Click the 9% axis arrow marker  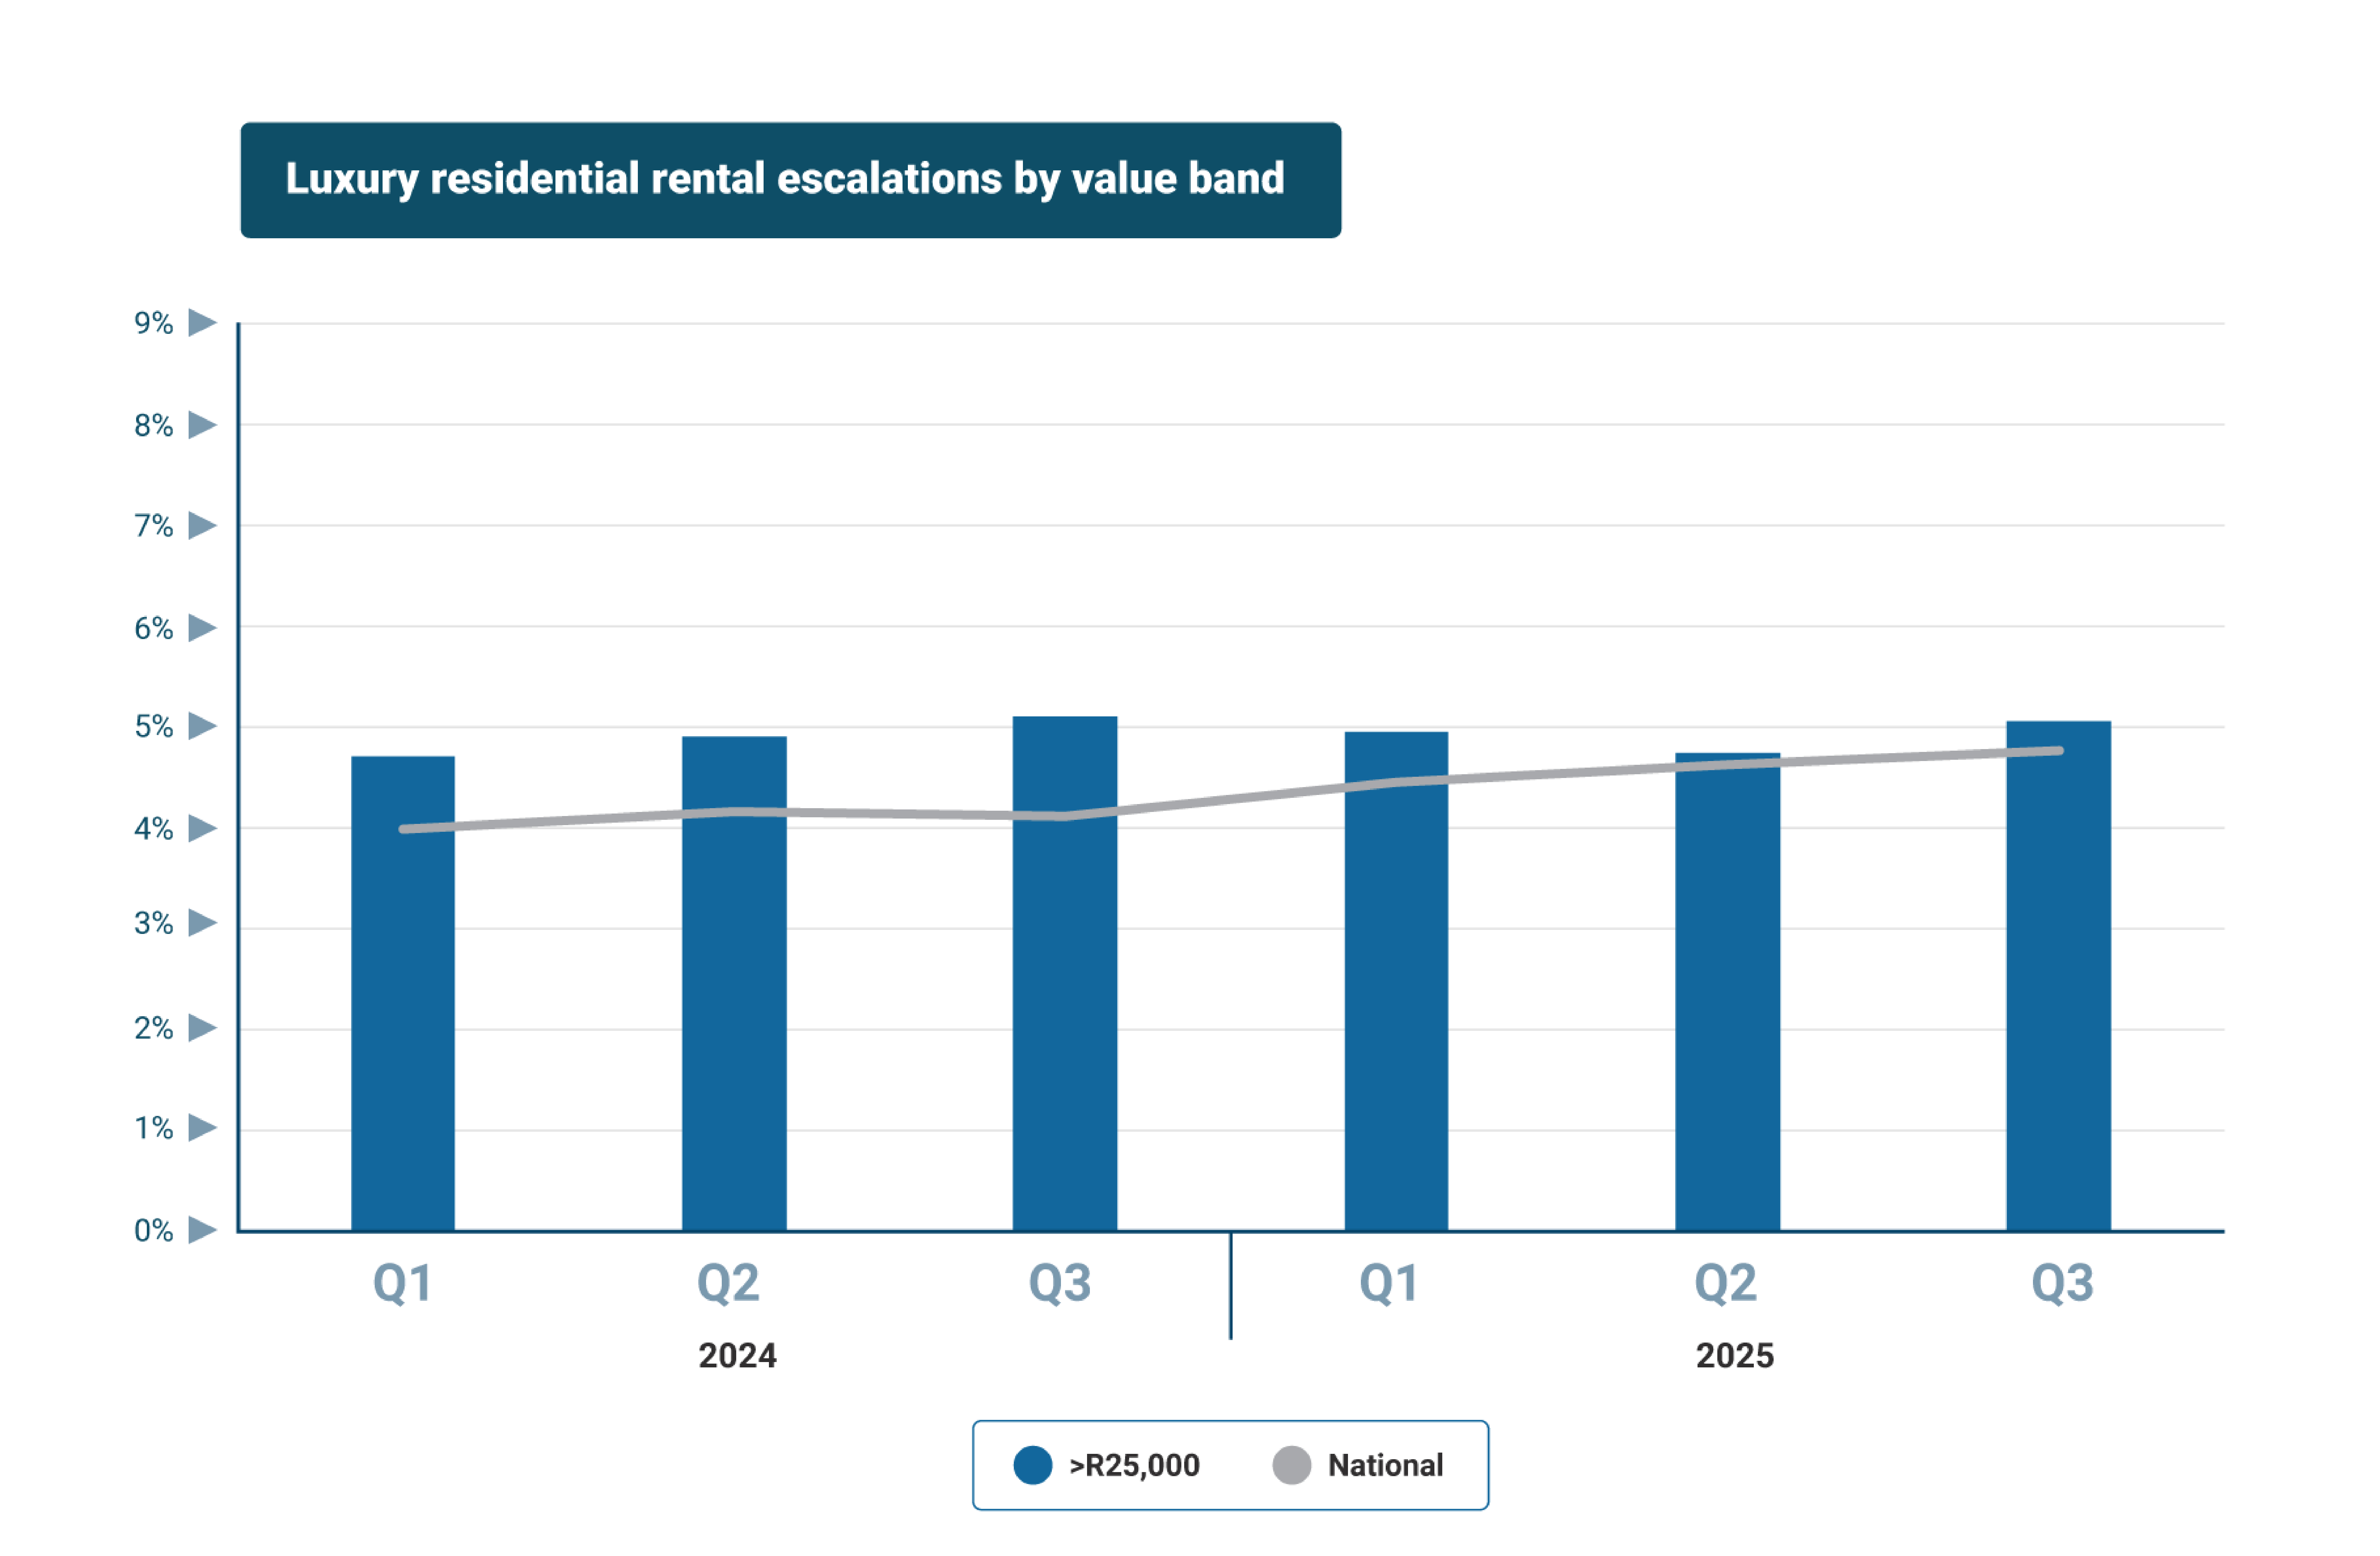point(202,323)
